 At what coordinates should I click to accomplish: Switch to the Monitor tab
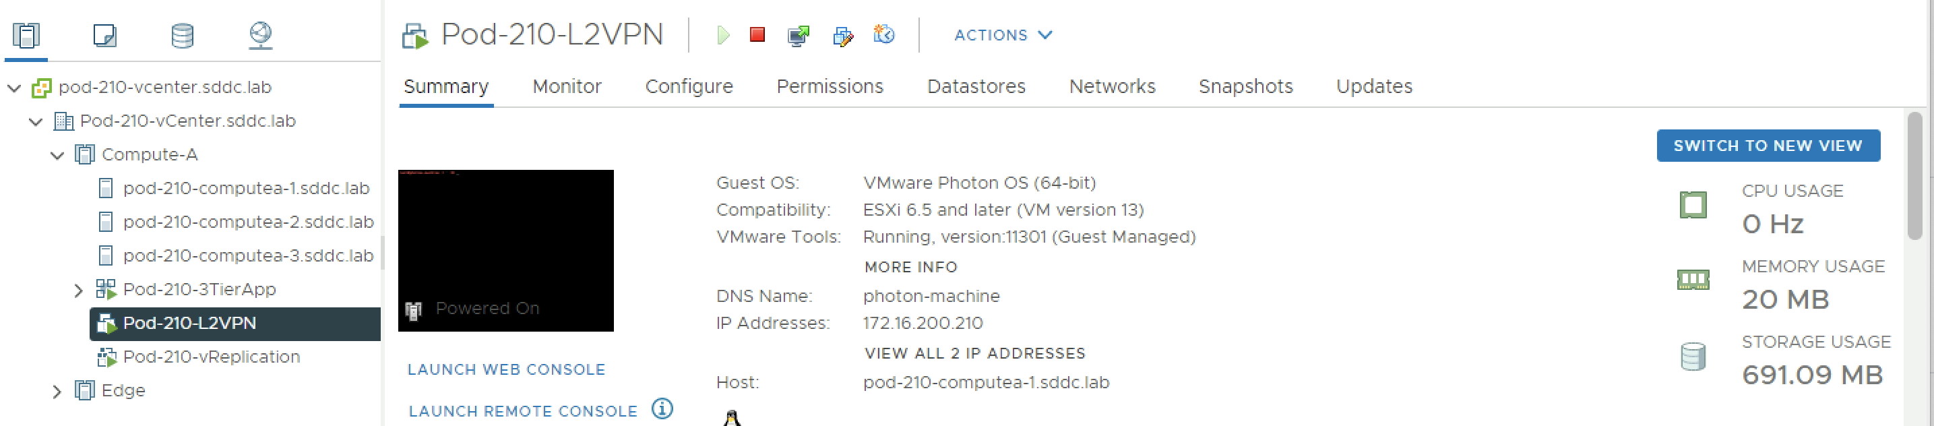[567, 86]
